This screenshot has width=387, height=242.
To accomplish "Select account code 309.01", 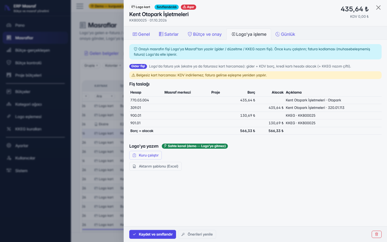I will pyautogui.click(x=136, y=108).
